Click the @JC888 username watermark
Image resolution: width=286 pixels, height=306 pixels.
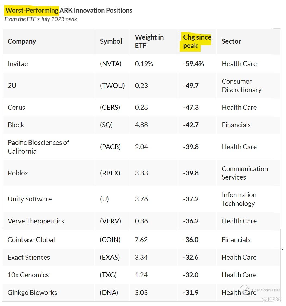[271, 299]
